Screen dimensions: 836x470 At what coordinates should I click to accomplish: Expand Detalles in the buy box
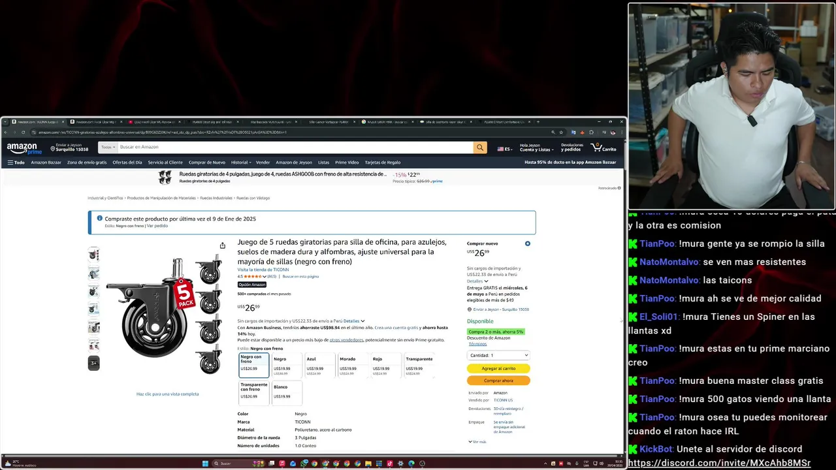click(x=477, y=281)
